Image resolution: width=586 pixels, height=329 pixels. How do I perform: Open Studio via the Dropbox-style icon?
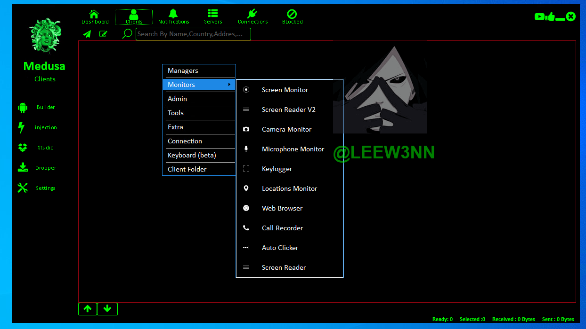pyautogui.click(x=23, y=148)
